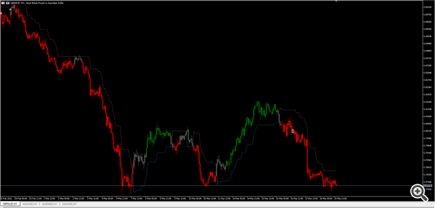Open the AUDNZD,H1 chart tab
Image resolution: width=435 pixels, height=208 pixels.
pos(50,204)
